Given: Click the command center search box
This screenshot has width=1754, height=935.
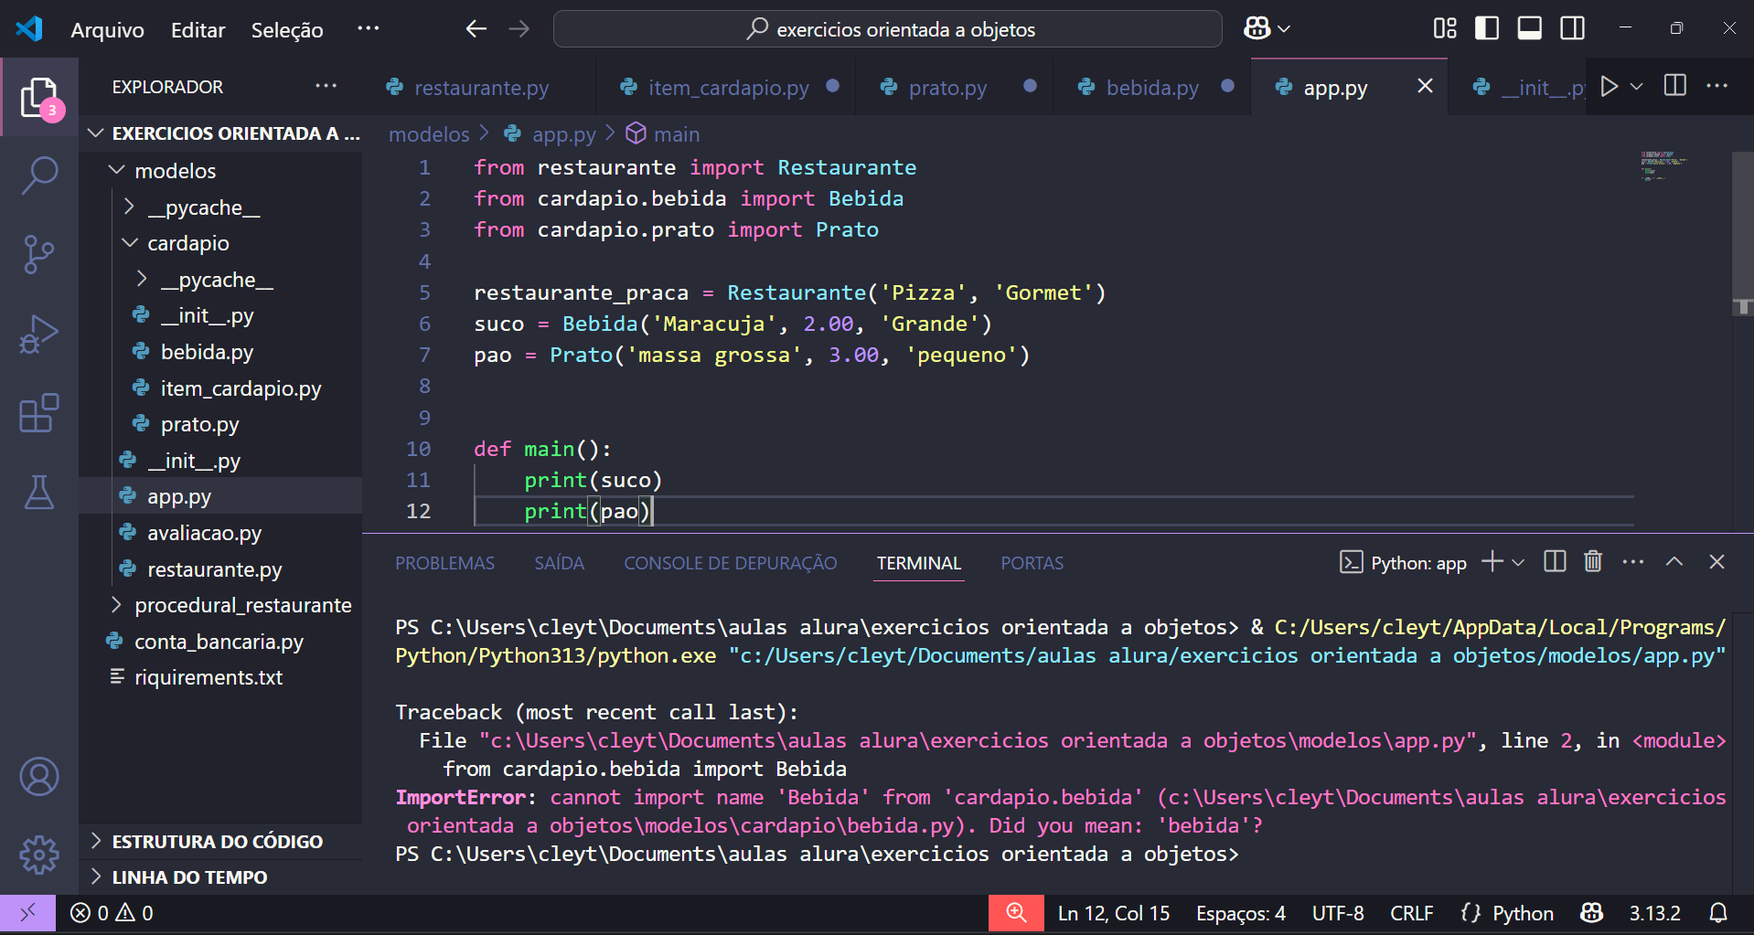Looking at the screenshot, I should pyautogui.click(x=887, y=29).
